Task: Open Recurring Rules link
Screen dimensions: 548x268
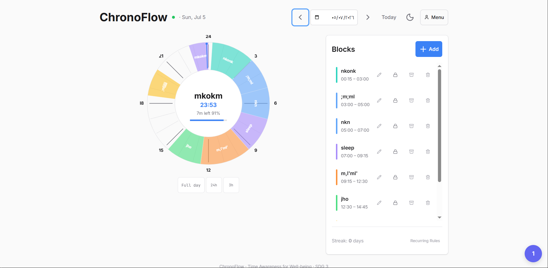Action: pos(425,241)
